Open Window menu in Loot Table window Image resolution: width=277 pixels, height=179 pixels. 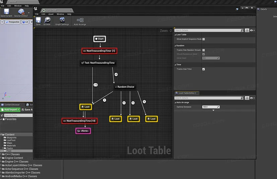coord(60,14)
